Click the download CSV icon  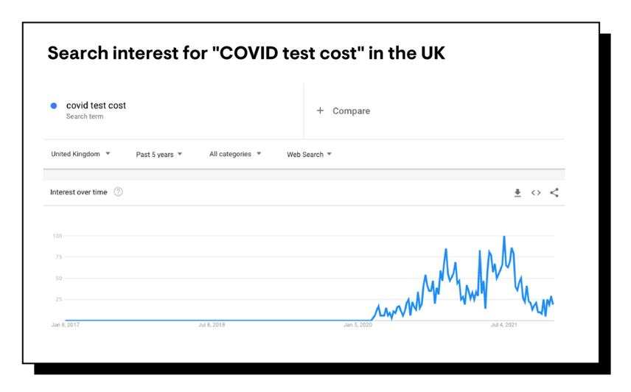coord(517,193)
